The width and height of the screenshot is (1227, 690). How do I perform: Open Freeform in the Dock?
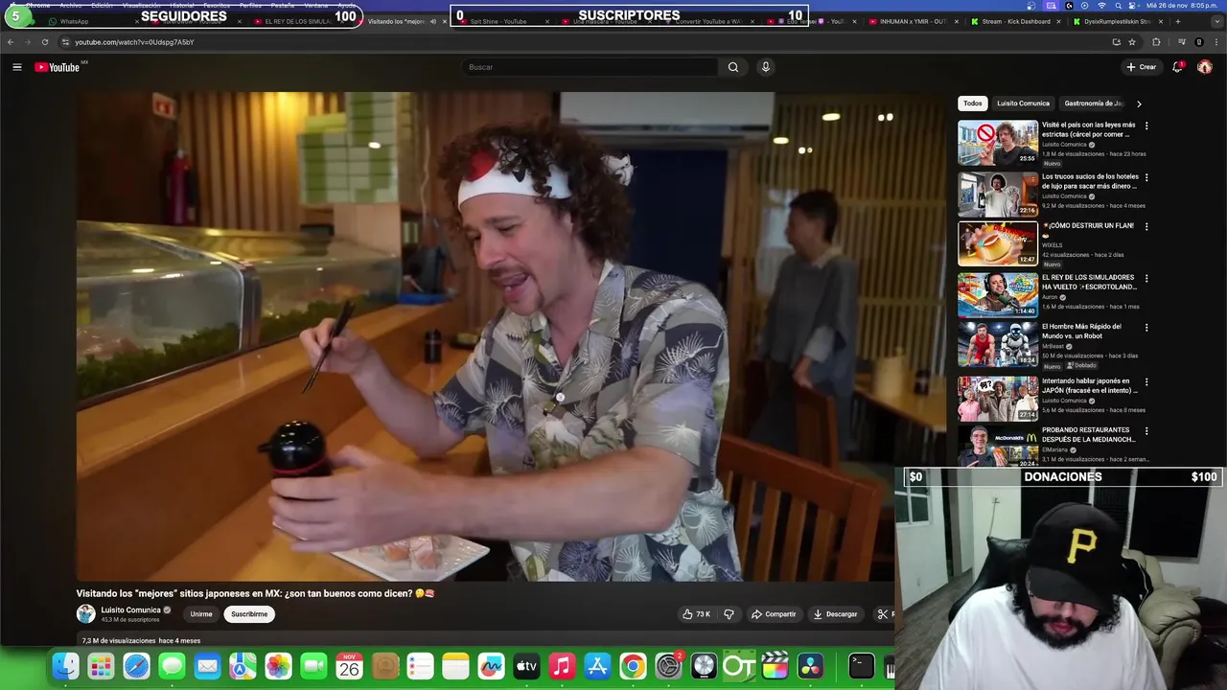click(x=491, y=666)
